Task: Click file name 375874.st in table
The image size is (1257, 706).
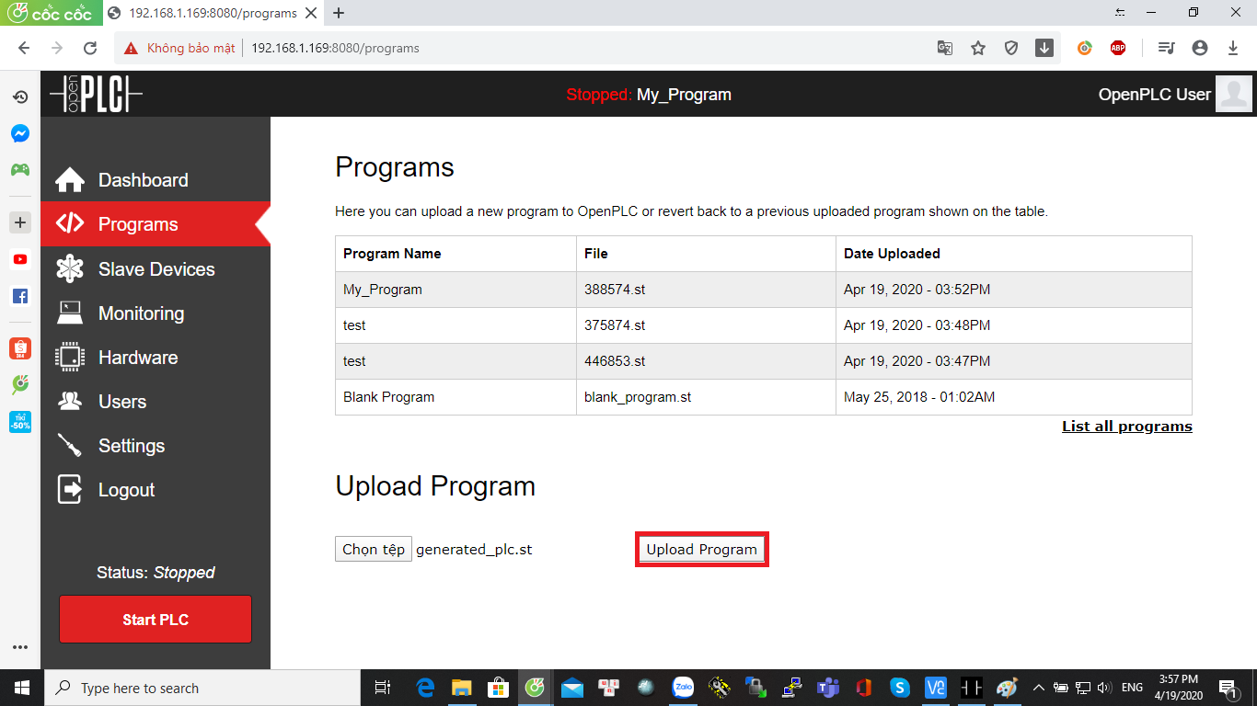Action: click(x=615, y=325)
